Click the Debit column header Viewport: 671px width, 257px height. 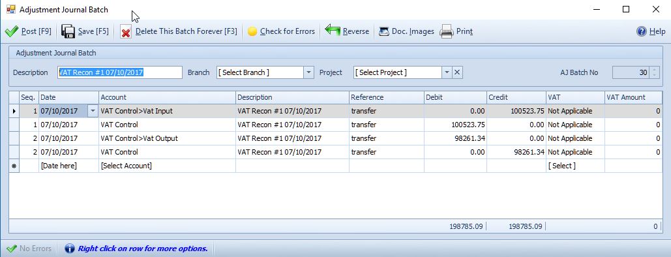455,97
